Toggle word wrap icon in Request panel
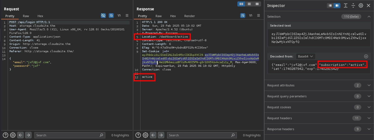 [111, 16]
